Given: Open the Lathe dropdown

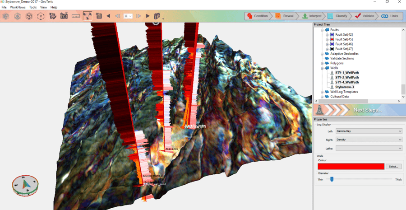Looking at the screenshot, I should (368, 148).
